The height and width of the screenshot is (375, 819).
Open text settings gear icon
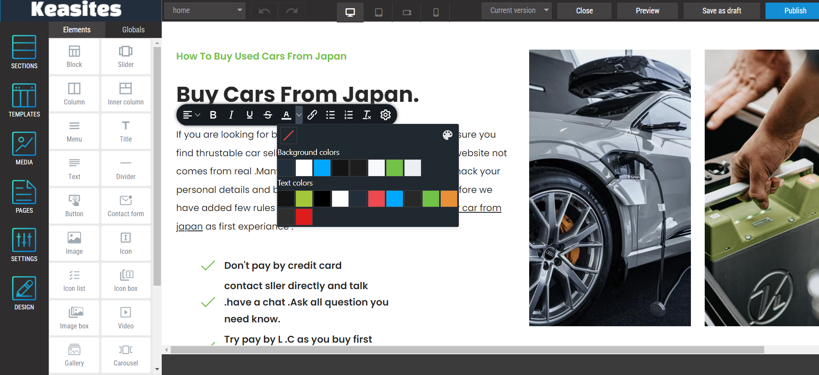click(386, 115)
